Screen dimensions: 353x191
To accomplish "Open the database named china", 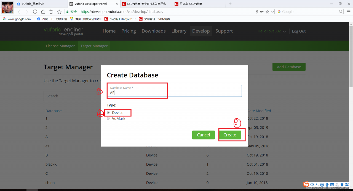I will coord(50,183).
